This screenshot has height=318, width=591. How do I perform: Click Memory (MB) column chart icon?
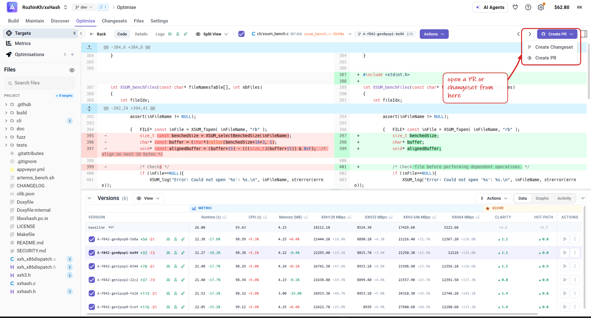(306, 217)
